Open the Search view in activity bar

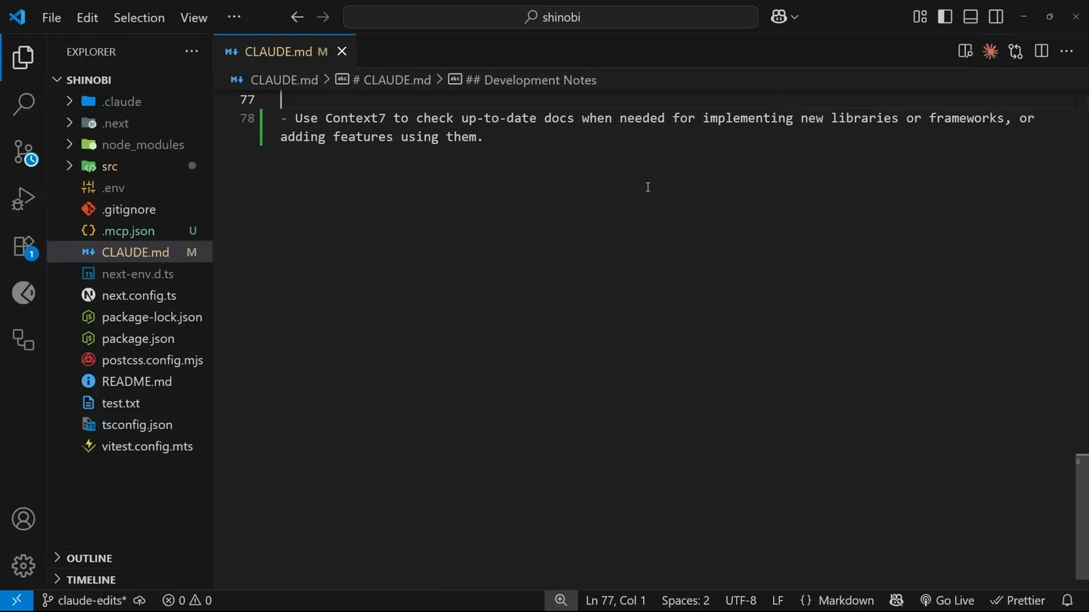pos(23,105)
